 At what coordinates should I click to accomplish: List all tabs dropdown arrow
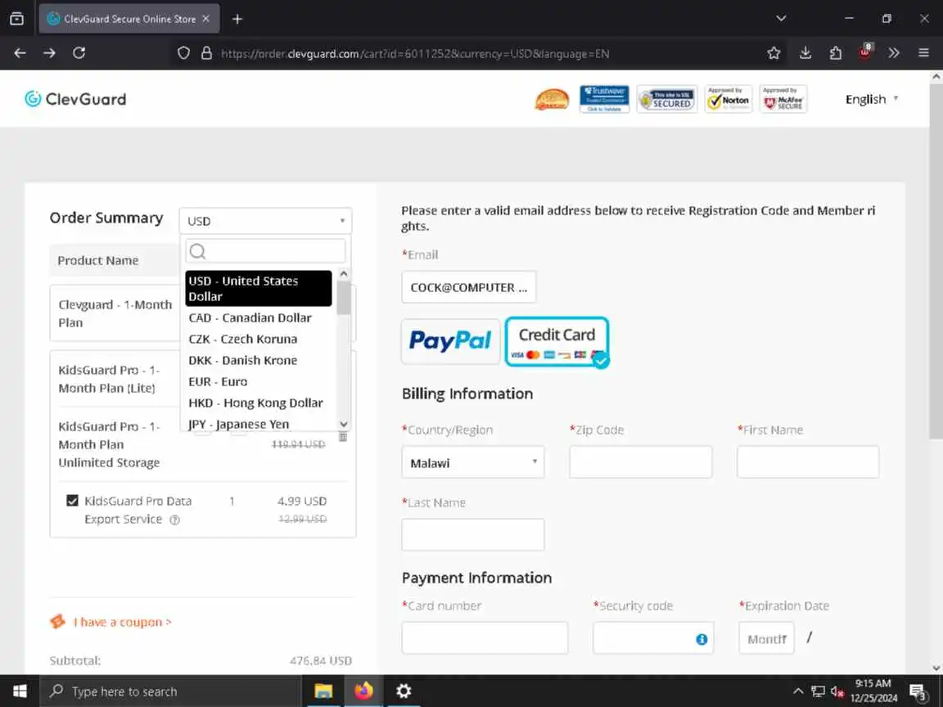(x=781, y=19)
